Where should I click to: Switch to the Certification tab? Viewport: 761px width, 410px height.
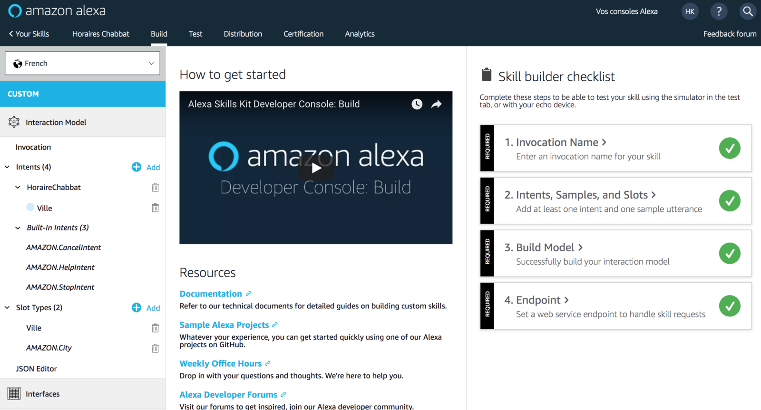coord(303,34)
